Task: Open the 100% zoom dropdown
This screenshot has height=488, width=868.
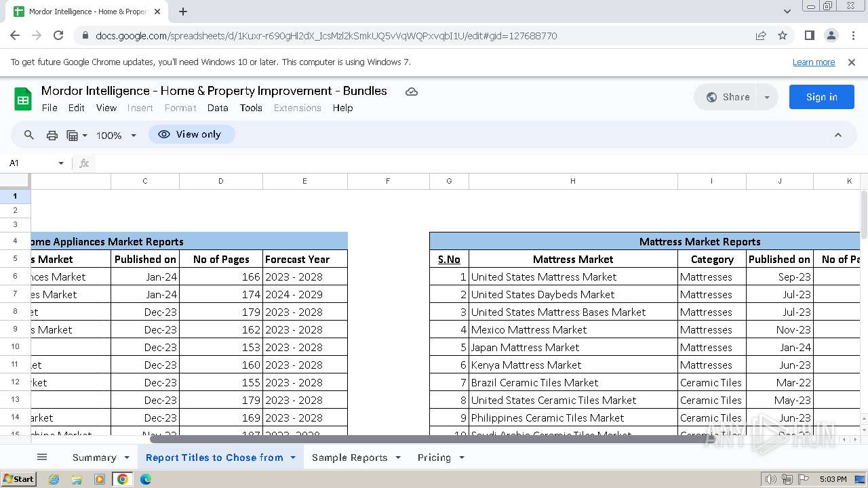Action: pyautogui.click(x=117, y=135)
